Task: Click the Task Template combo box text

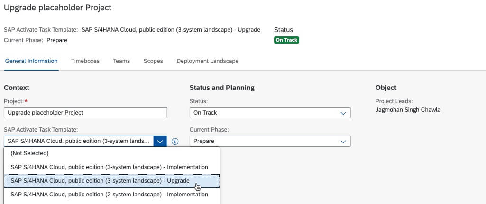Action: tap(79, 141)
